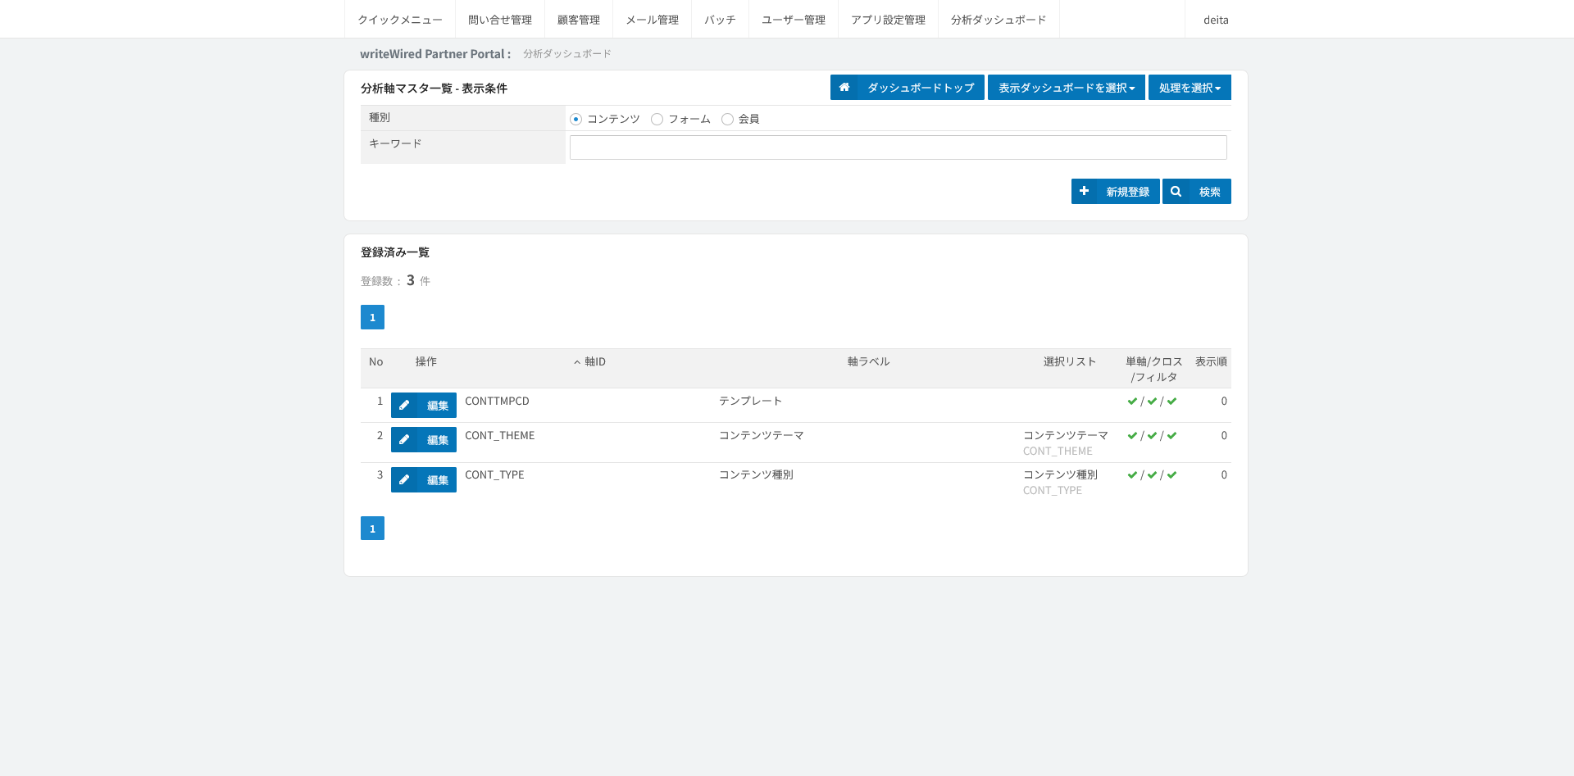Click the home icon on ダッシュボードトップ button
Screen dimensions: 1574x776
[844, 88]
